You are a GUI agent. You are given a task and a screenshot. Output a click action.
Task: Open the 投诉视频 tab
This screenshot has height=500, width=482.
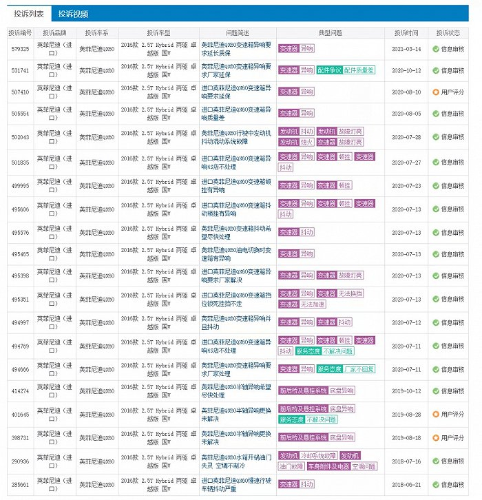[73, 14]
